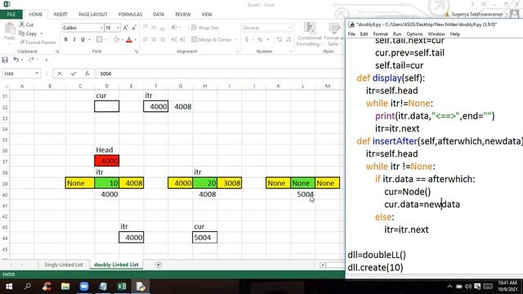Click the Redo arrow icon
The height and width of the screenshot is (294, 523).
pos(31,60)
